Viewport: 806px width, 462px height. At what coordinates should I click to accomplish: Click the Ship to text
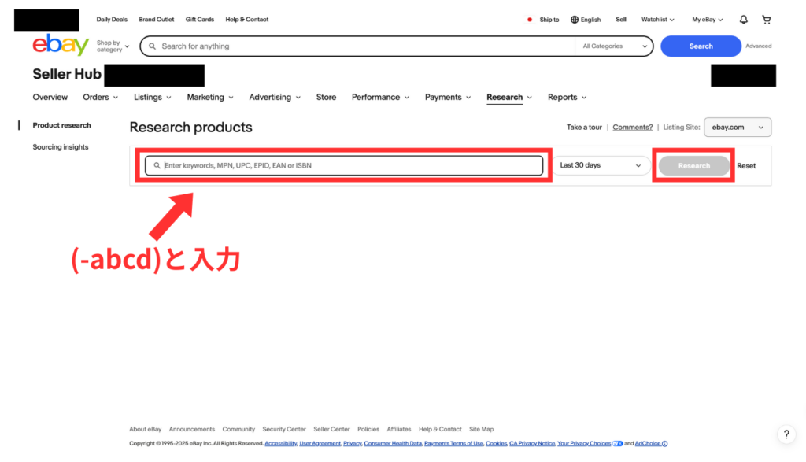[x=549, y=20]
